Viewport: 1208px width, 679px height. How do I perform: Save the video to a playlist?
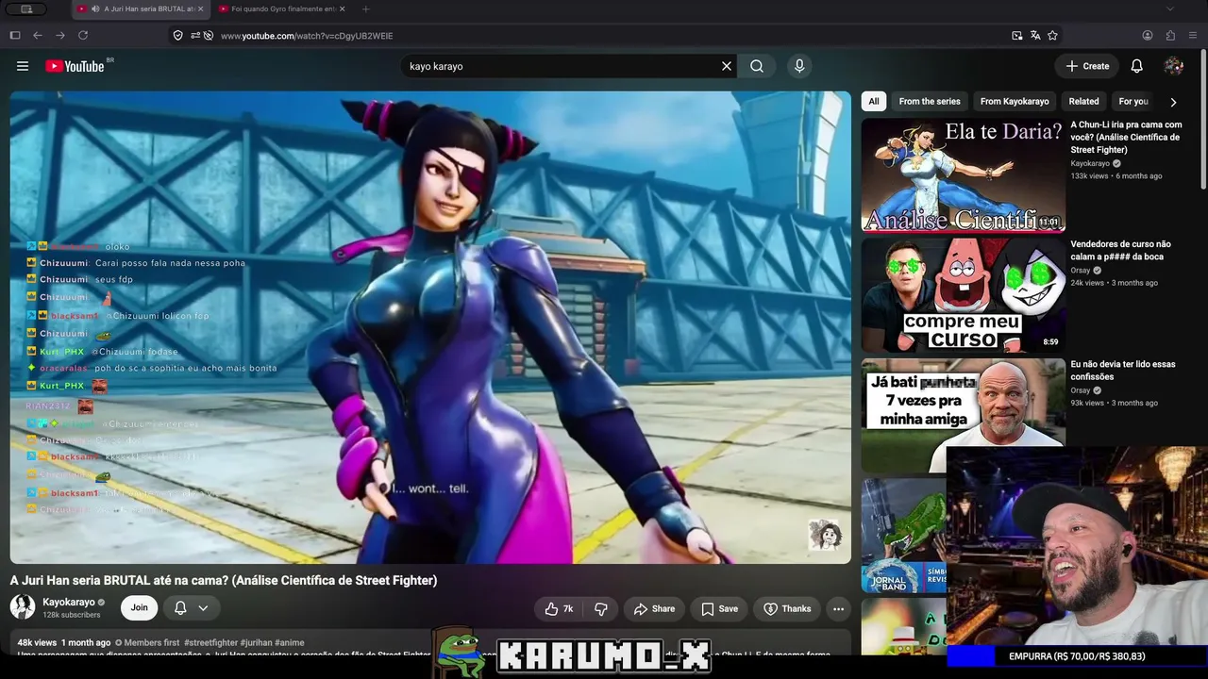click(x=719, y=608)
